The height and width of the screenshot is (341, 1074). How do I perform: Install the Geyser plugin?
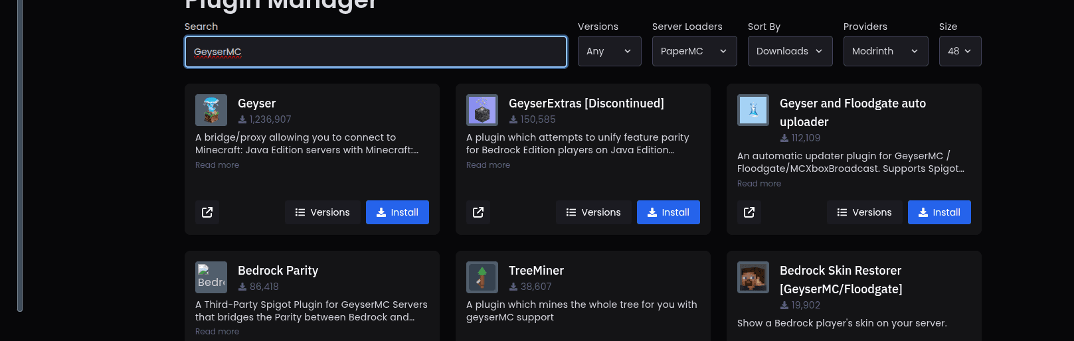pos(397,212)
